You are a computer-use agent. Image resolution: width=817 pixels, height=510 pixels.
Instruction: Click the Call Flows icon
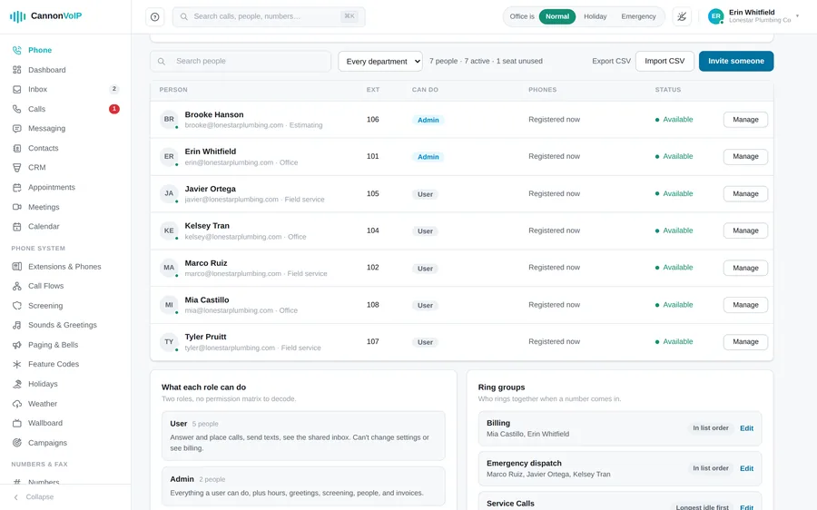coord(17,286)
